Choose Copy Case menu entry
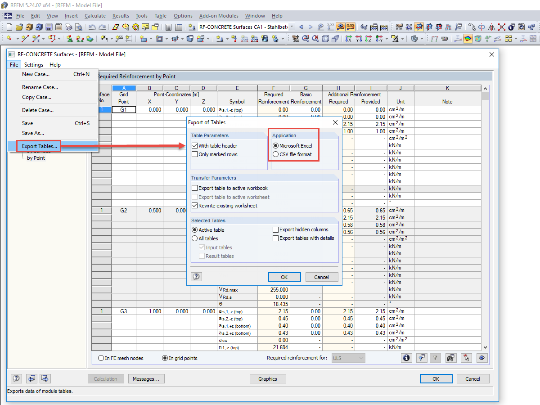Screen dimensions: 540x405 53,97
